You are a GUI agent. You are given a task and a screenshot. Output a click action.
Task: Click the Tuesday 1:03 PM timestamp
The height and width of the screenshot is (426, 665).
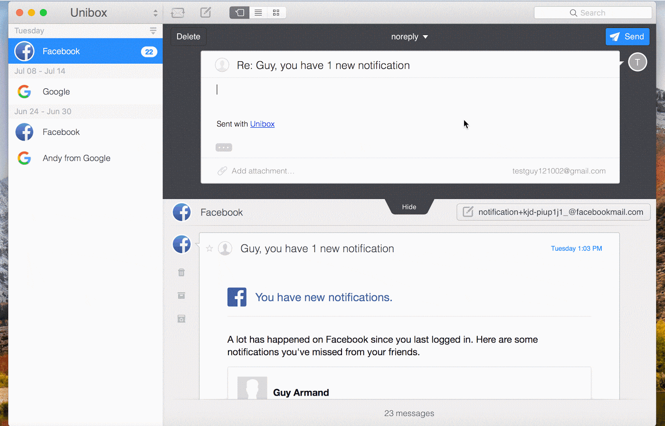[x=576, y=248]
